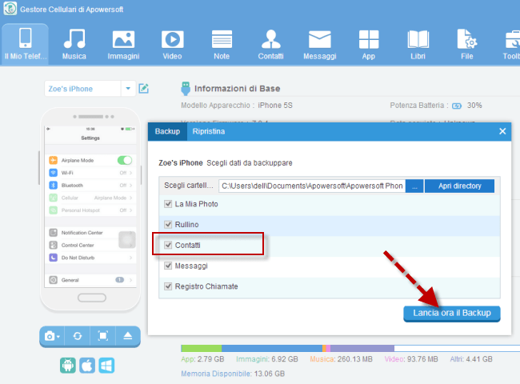This screenshot has height=384, width=520.
Task: Switch to the Ripristina tab
Action: pos(208,130)
